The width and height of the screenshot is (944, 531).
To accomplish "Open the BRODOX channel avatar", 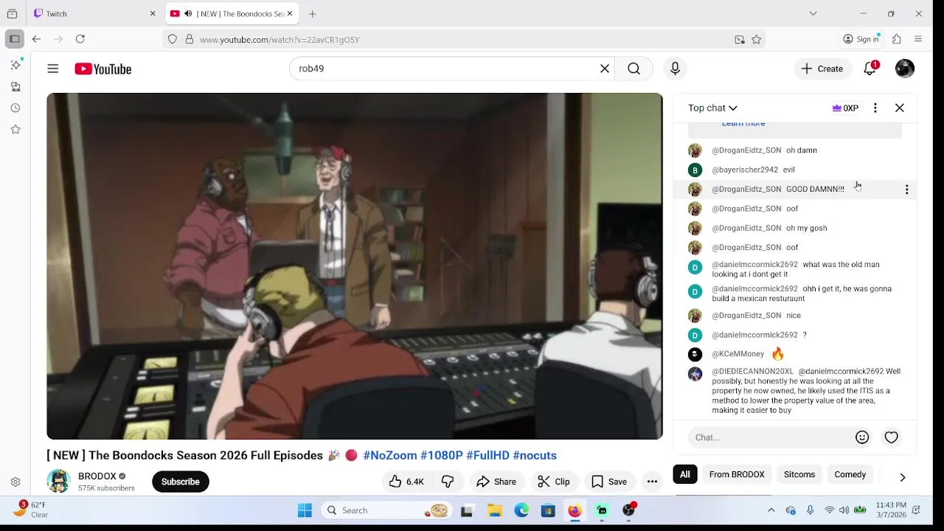I will (x=58, y=481).
